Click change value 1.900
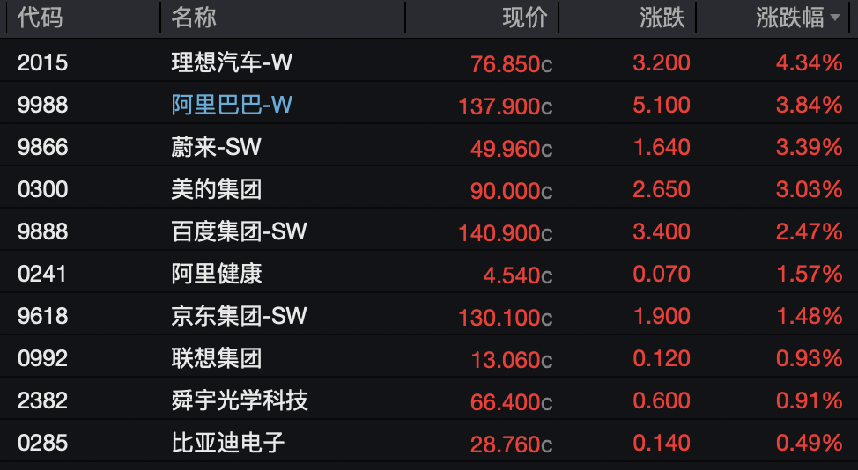This screenshot has height=470, width=858. pyautogui.click(x=662, y=315)
